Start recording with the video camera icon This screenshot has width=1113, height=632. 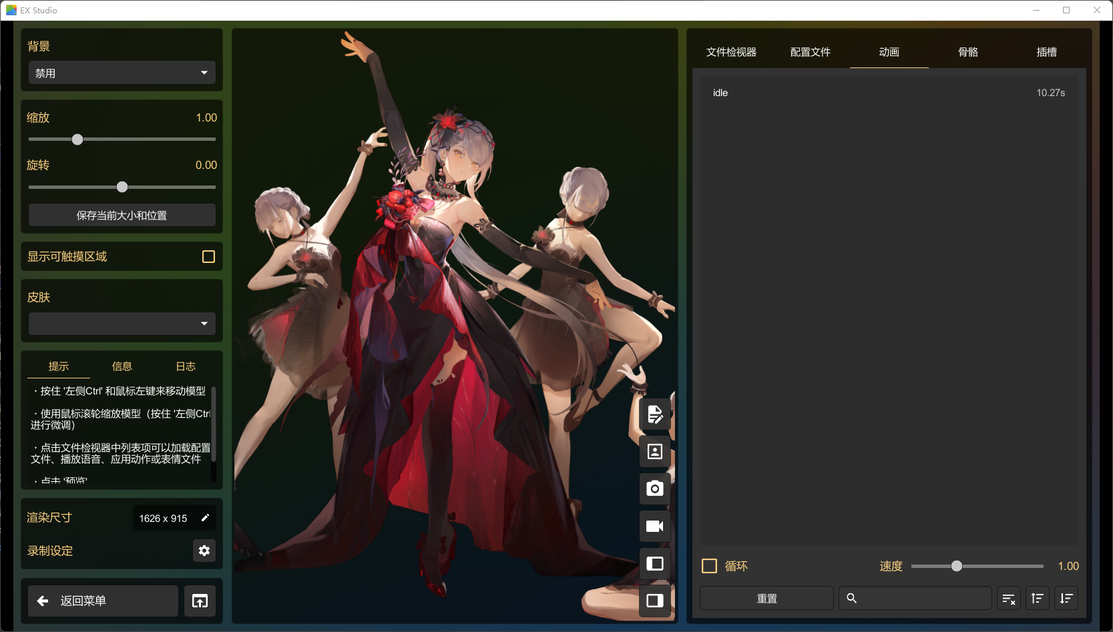[x=655, y=527]
